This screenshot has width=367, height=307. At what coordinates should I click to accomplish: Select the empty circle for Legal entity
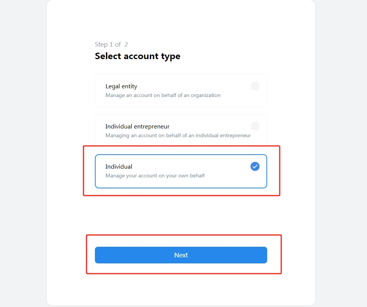pyautogui.click(x=255, y=86)
